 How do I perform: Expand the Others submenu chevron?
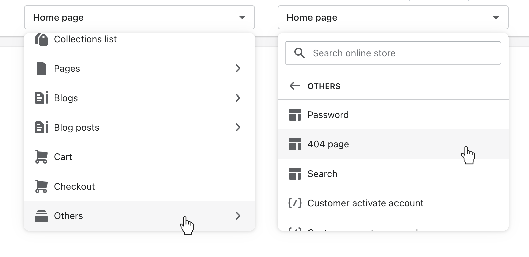point(238,216)
